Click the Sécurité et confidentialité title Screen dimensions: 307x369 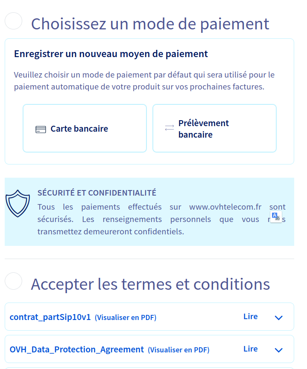pyautogui.click(x=97, y=193)
